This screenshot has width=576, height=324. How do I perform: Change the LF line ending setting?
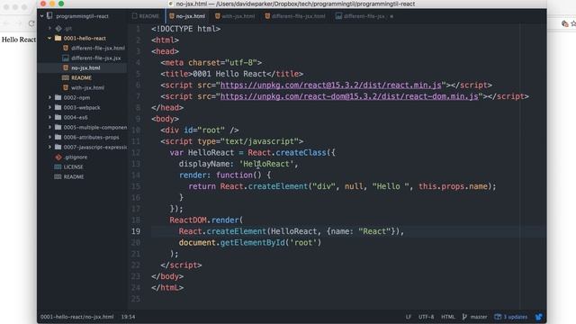pos(409,317)
